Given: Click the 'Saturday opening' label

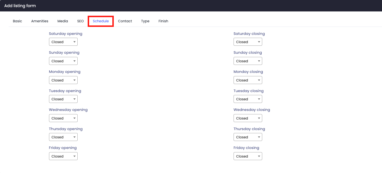Looking at the screenshot, I should pyautogui.click(x=66, y=34).
